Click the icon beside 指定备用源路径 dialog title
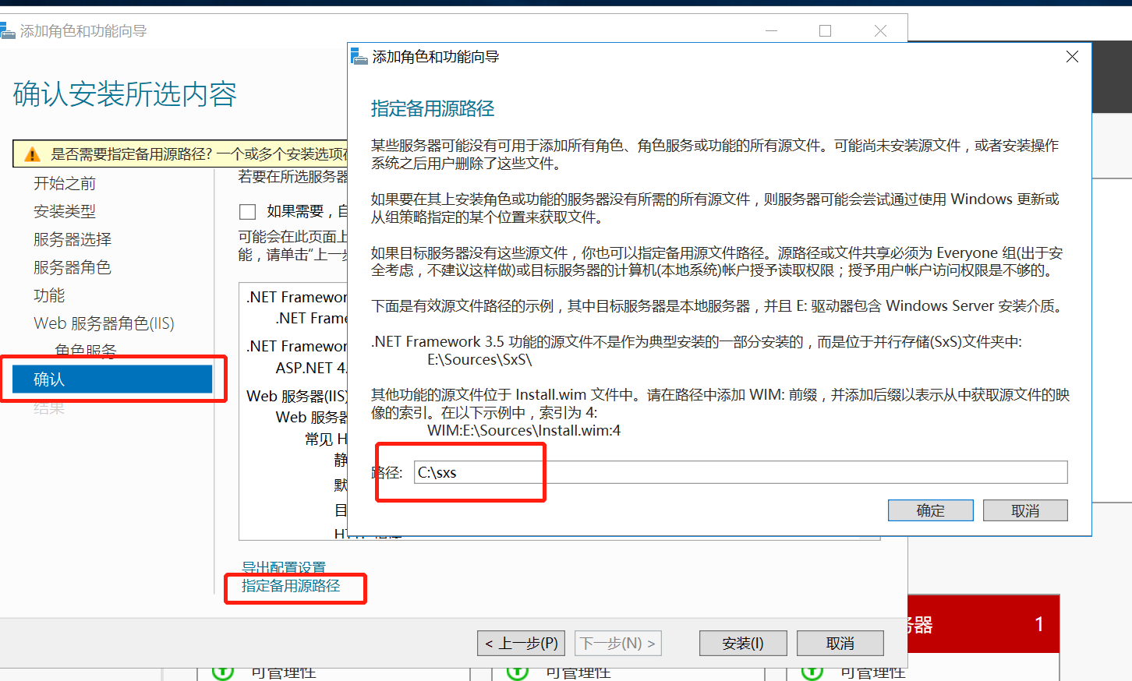 point(359,57)
